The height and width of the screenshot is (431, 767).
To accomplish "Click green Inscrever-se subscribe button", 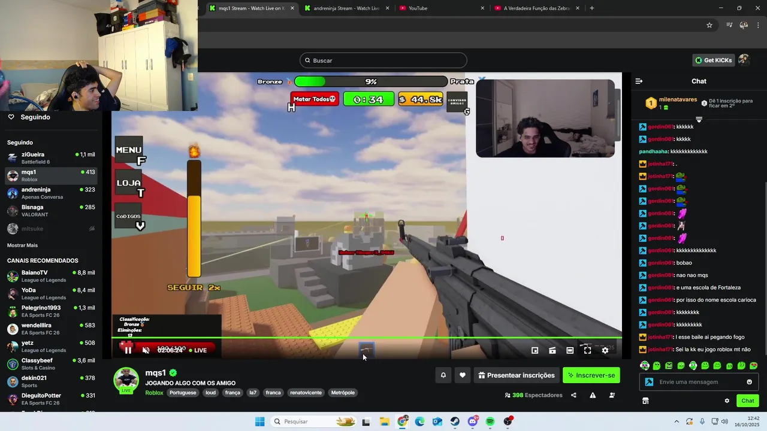I will [591, 375].
